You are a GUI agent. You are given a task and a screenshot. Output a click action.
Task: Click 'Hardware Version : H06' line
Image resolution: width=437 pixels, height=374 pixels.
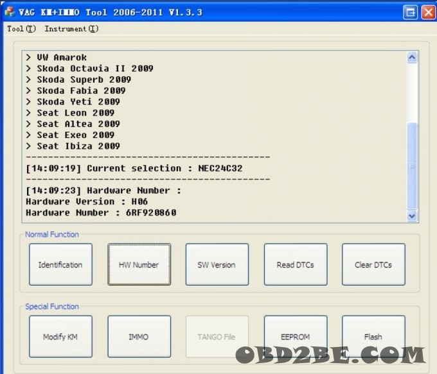click(87, 201)
